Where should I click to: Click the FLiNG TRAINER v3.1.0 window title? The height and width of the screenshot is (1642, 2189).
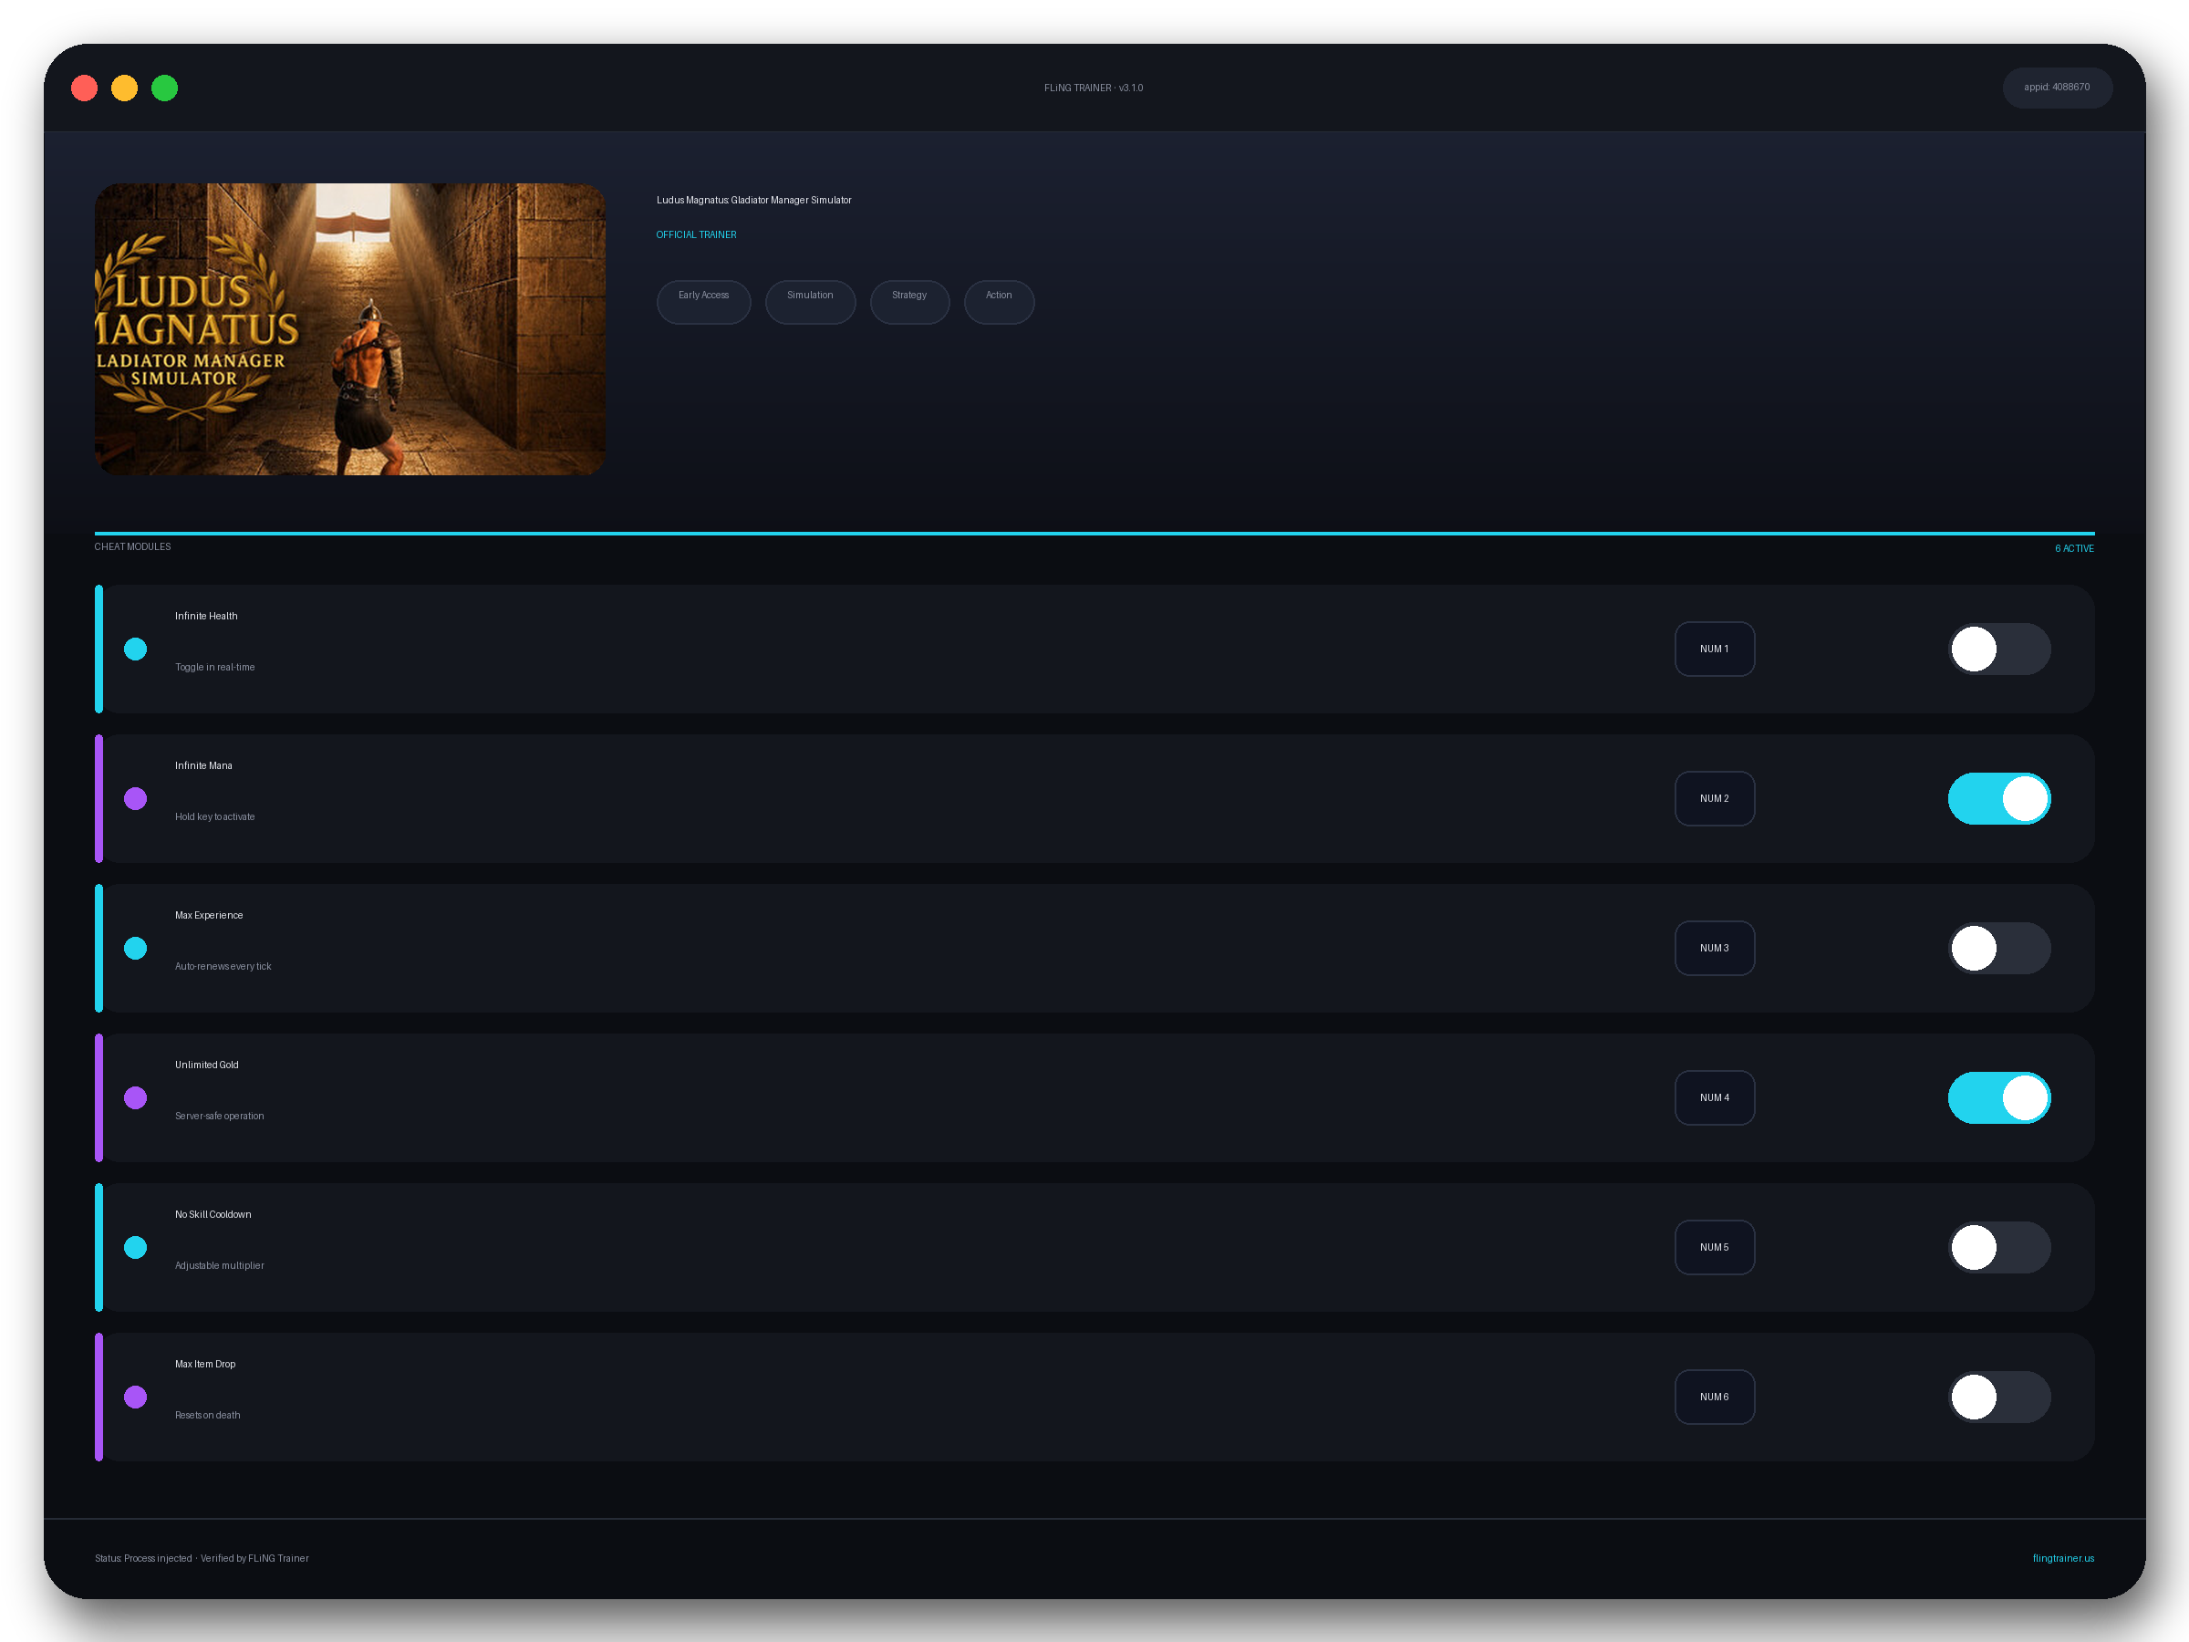point(1094,88)
